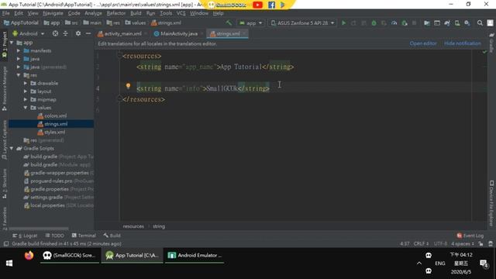
Task: Click the 4 spaces indent selector
Action: click(x=463, y=244)
